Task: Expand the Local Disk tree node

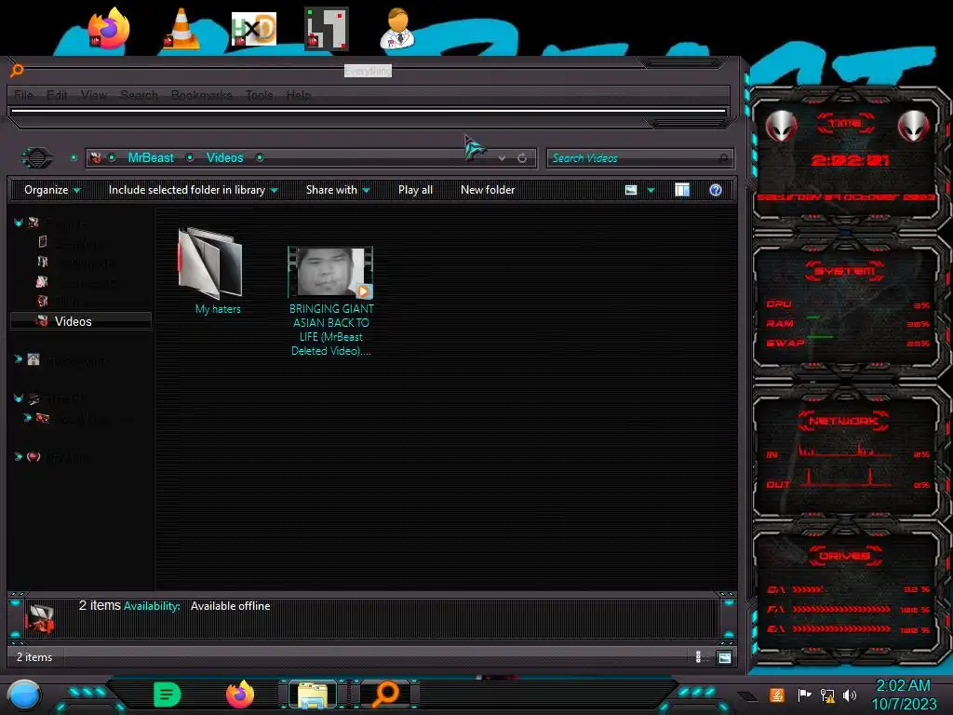Action: [x=27, y=418]
